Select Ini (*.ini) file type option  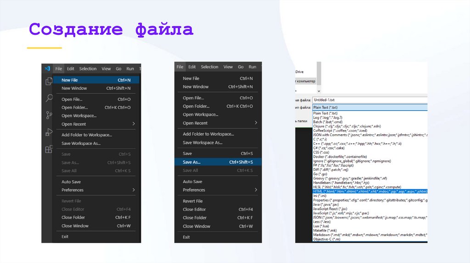coord(370,196)
